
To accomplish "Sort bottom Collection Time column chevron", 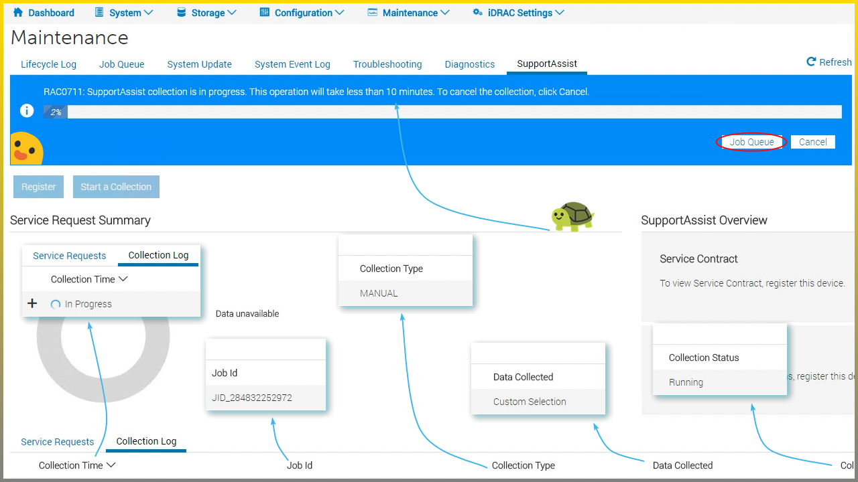I will pyautogui.click(x=111, y=465).
